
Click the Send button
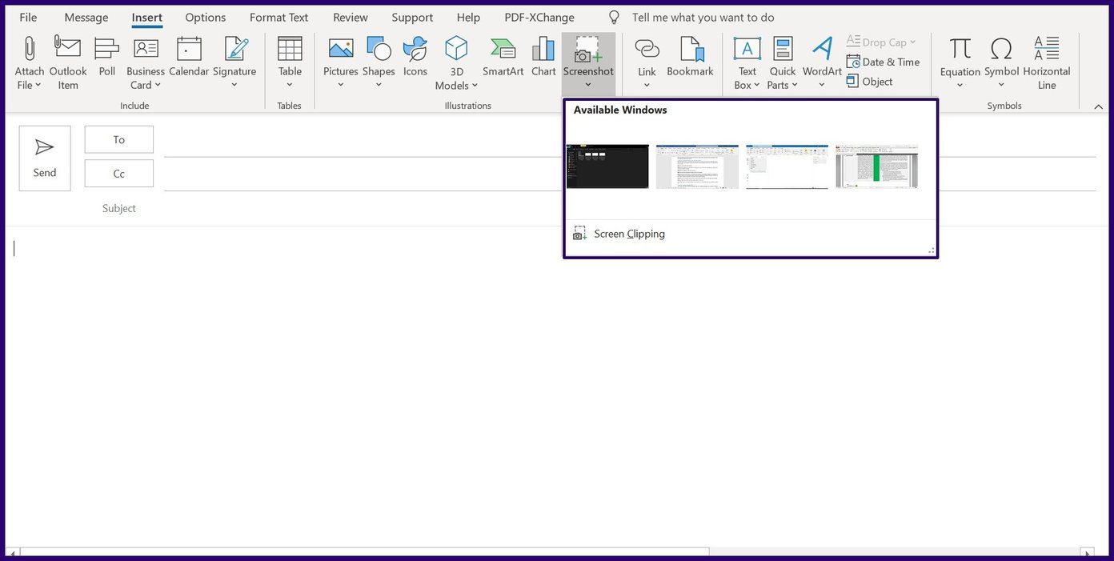(45, 158)
